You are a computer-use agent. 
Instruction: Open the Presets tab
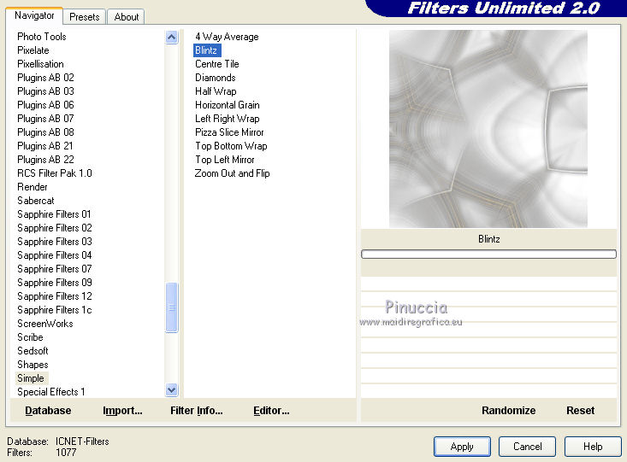(x=85, y=17)
